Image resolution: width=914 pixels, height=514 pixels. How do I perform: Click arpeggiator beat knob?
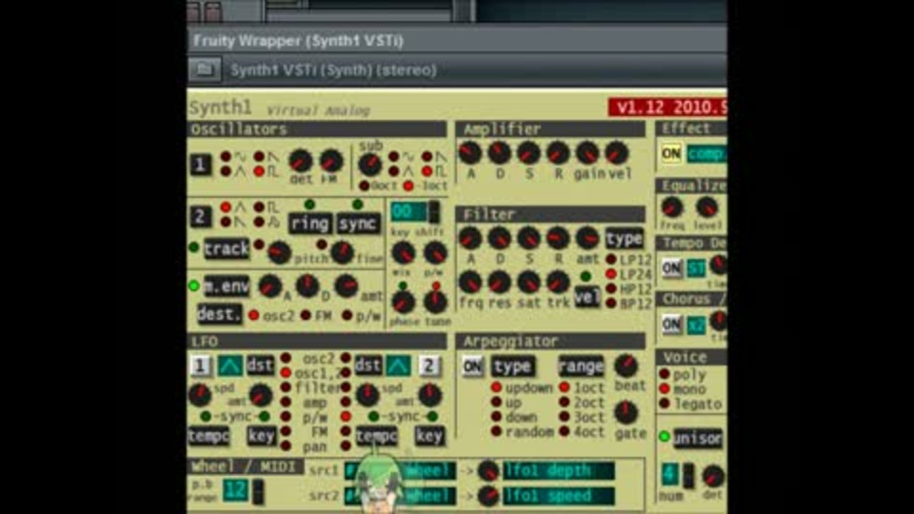tap(626, 366)
